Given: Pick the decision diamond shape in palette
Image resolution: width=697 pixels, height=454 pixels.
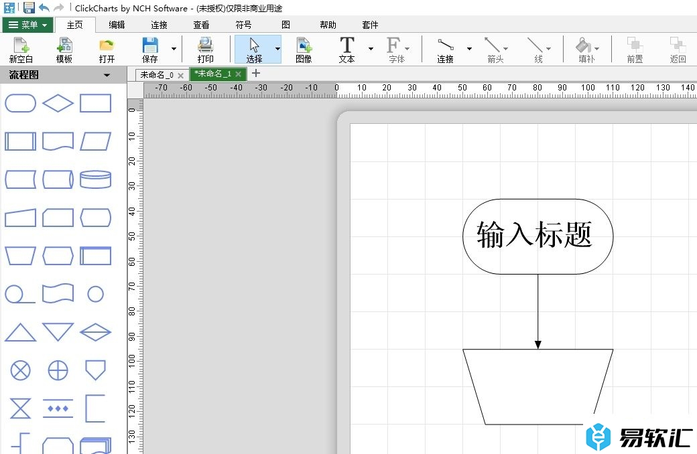Looking at the screenshot, I should pyautogui.click(x=58, y=103).
